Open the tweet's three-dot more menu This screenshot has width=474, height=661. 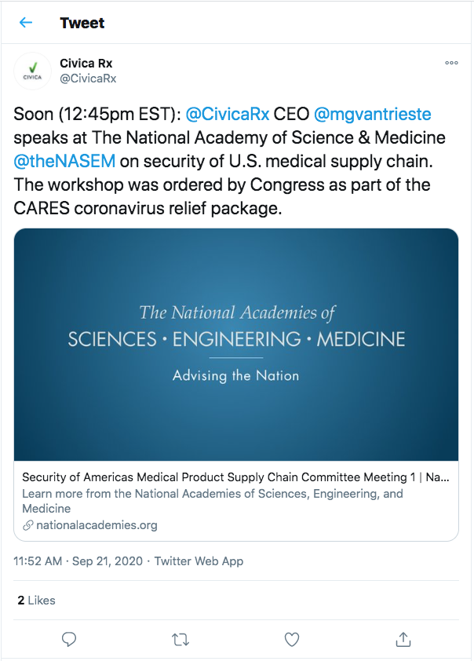(451, 63)
